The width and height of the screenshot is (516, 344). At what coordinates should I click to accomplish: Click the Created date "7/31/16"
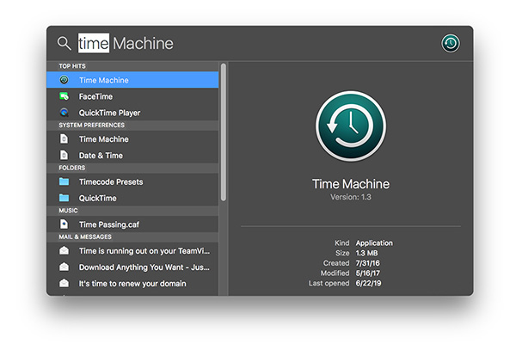coord(367,263)
